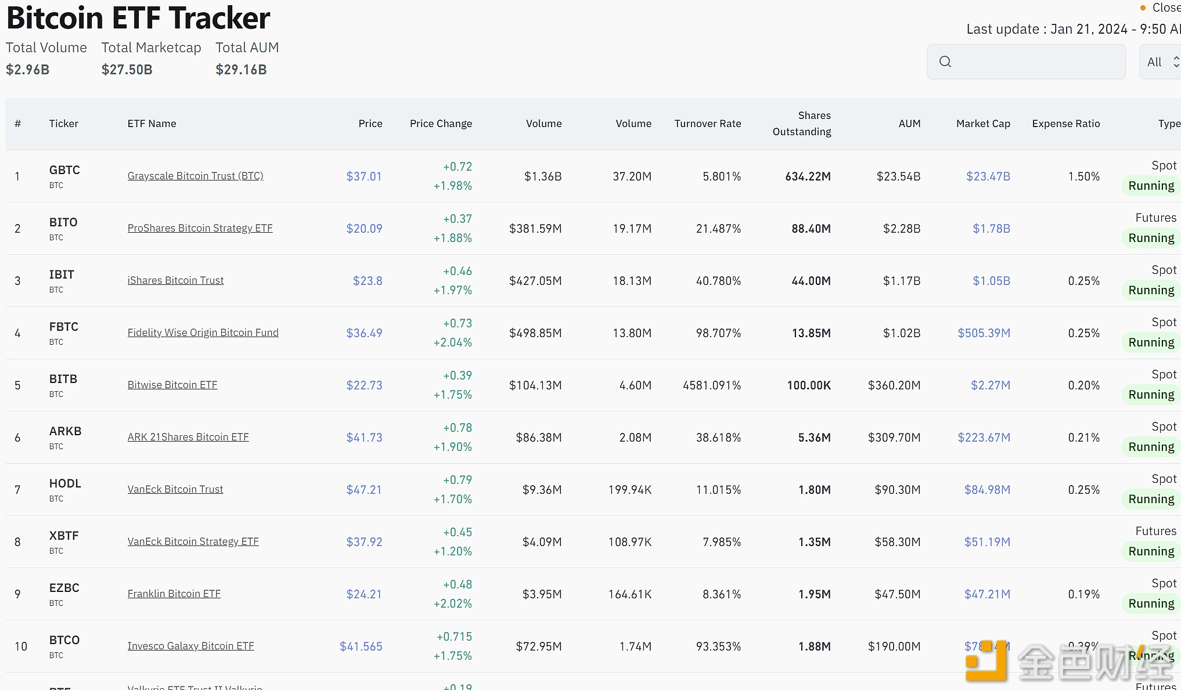The image size is (1181, 690).
Task: Click HODL price $47.21
Action: click(364, 490)
